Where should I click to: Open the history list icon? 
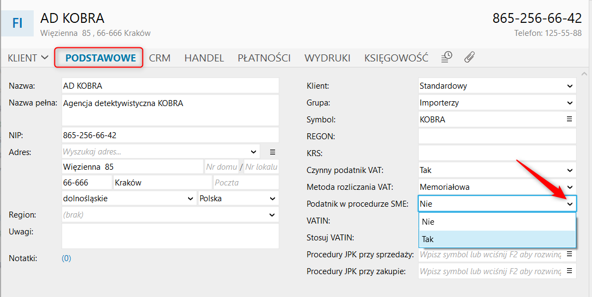(446, 57)
